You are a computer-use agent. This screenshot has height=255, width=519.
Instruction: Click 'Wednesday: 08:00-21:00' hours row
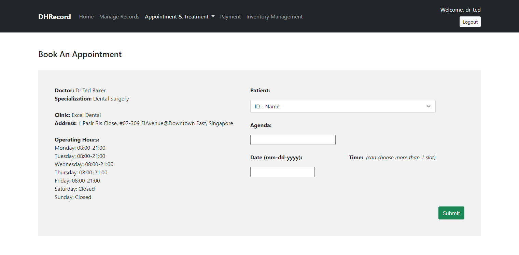[84, 164]
